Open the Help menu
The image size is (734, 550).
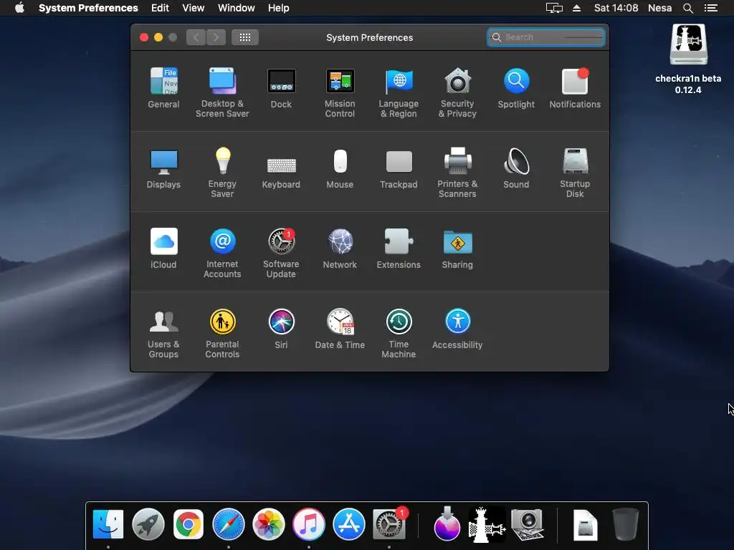[x=279, y=8]
